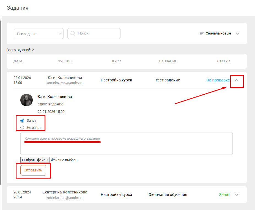The image size is (255, 210).
Task: Click Катя Колесникова's avatar photo
Action: (27, 100)
